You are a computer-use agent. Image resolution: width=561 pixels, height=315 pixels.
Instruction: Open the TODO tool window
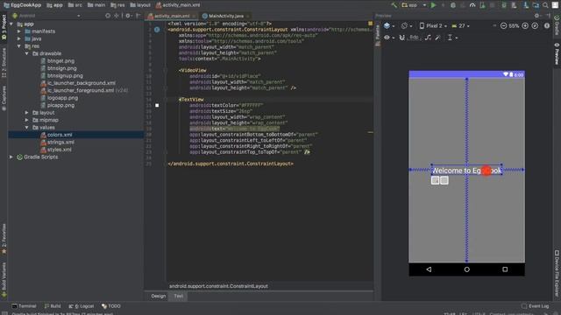[x=111, y=306]
